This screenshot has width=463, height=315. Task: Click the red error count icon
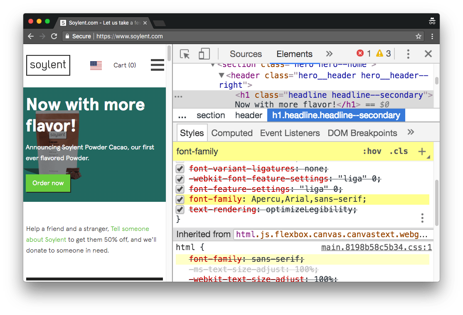coord(360,53)
